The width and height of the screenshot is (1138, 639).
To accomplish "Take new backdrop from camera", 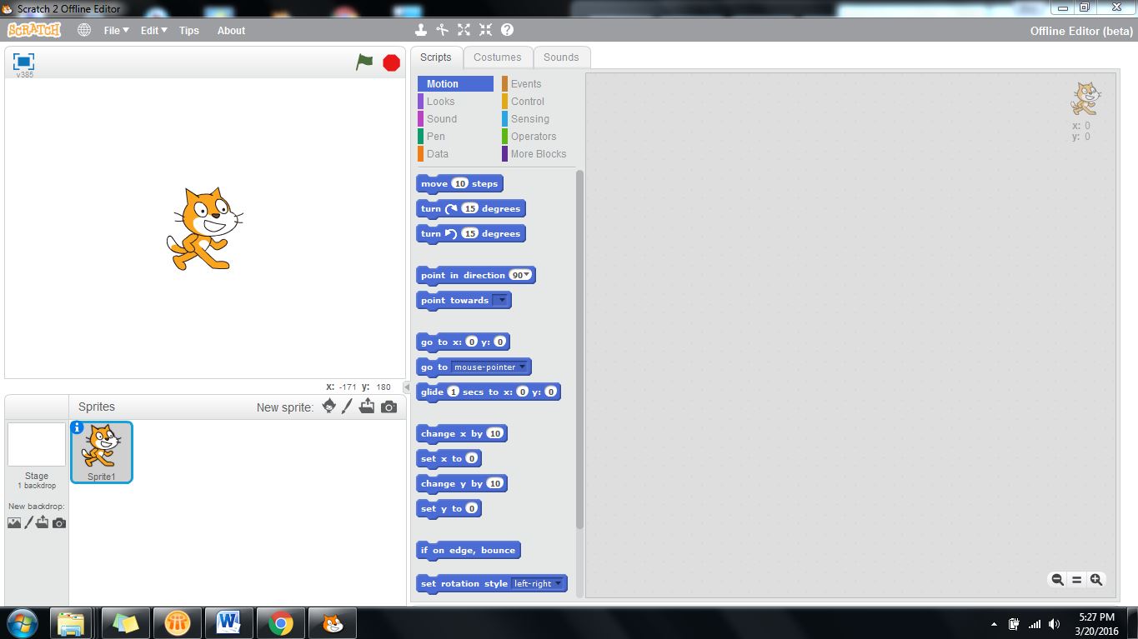I will point(59,523).
